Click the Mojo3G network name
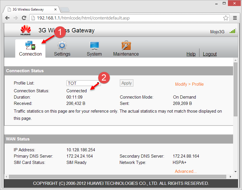 point(217,32)
